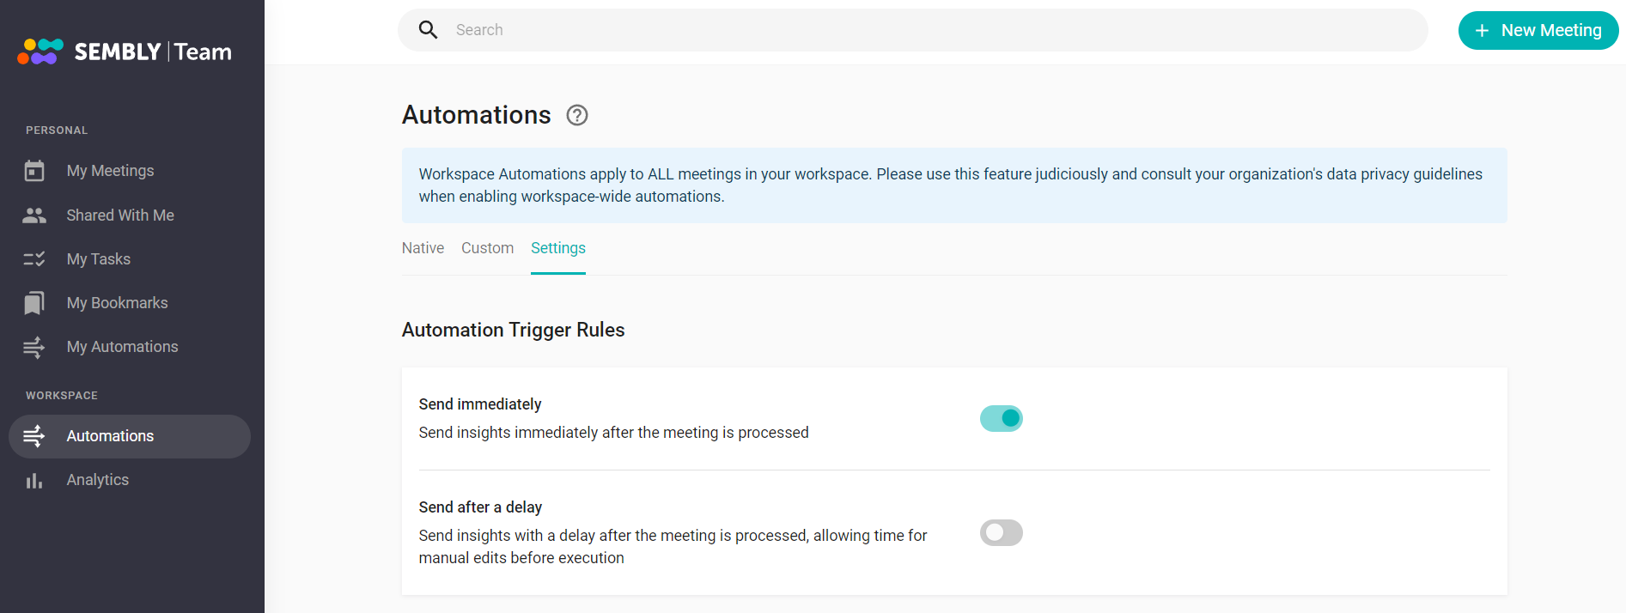Screen dimensions: 1626x613
Task: Open Automations help question mark icon
Action: 577,115
